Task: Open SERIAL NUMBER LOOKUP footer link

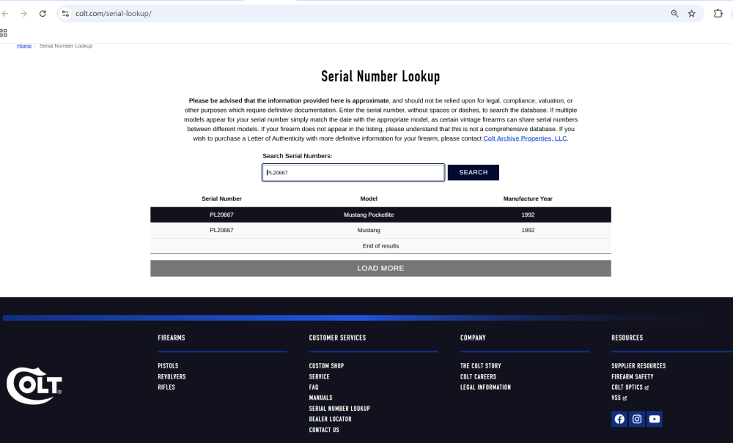Action: [339, 409]
